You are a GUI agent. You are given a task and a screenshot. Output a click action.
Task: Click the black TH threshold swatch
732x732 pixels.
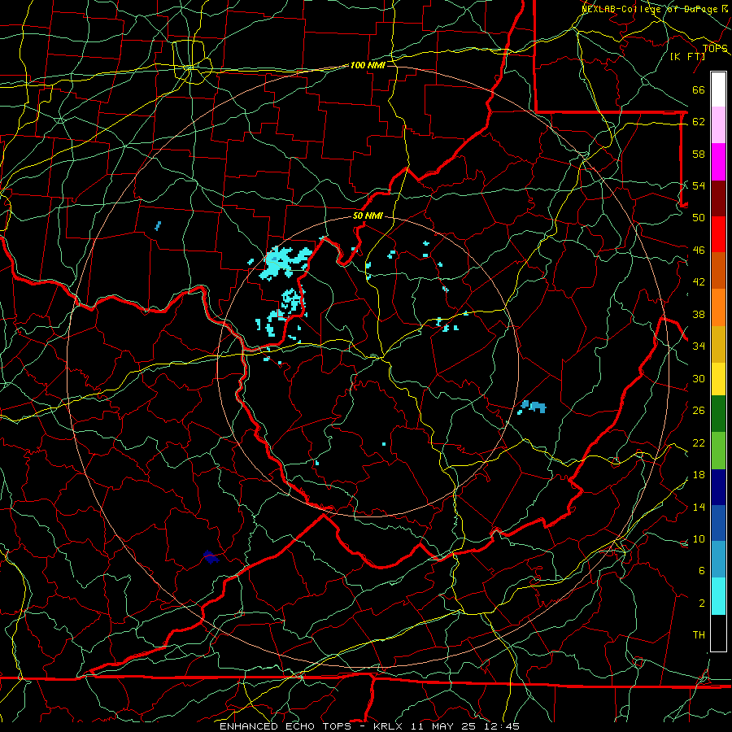[718, 633]
